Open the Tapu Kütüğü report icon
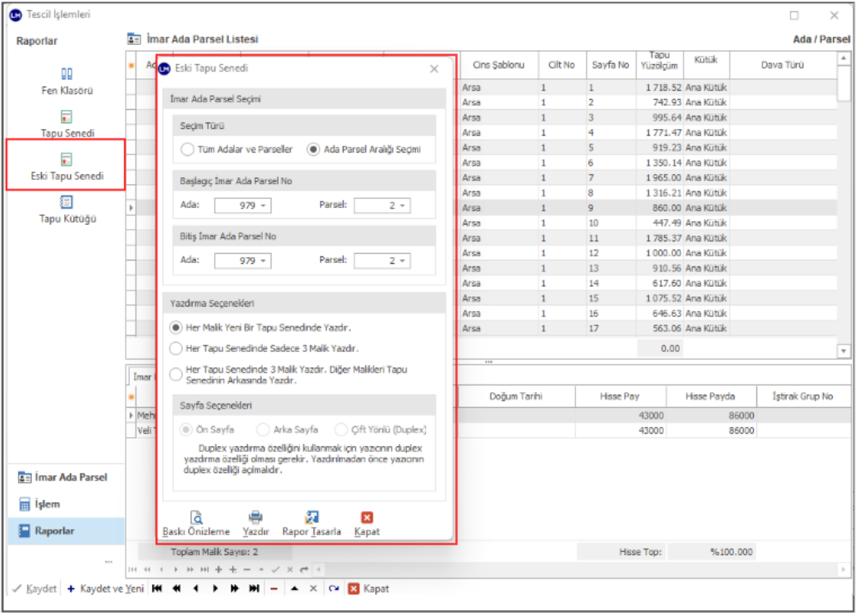The width and height of the screenshot is (857, 616). [67, 202]
